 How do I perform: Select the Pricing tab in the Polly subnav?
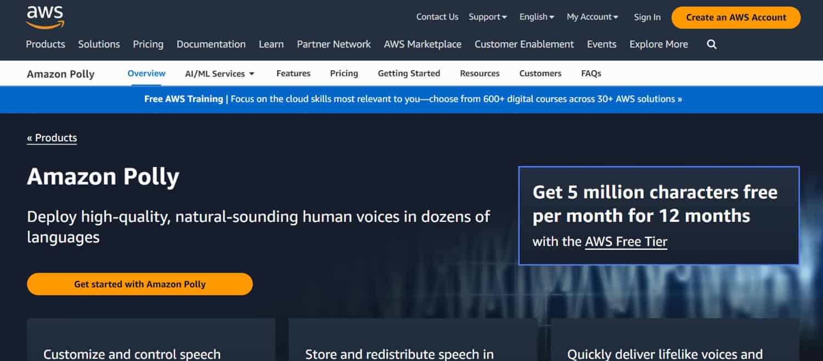[x=344, y=73]
